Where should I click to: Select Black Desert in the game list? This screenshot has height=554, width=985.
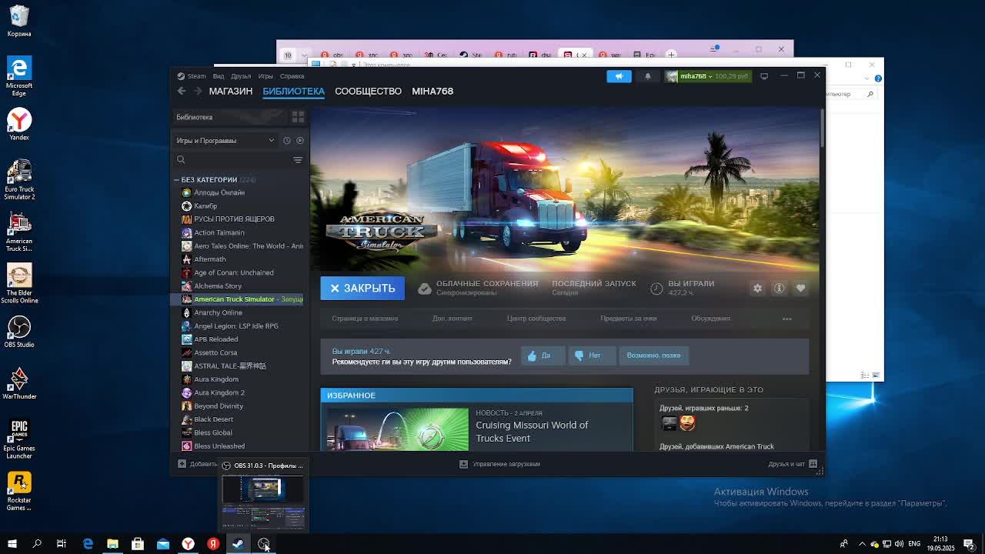213,419
